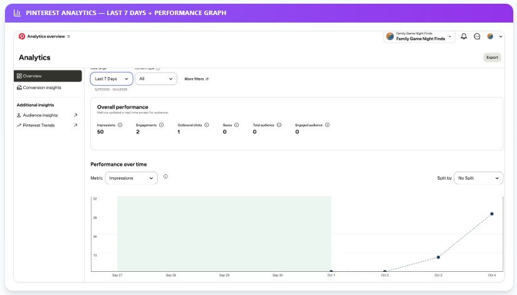Screen dimensions: 517x295
Task: Click the external arrow next to Pinterest Trends
Action: pyautogui.click(x=75, y=125)
